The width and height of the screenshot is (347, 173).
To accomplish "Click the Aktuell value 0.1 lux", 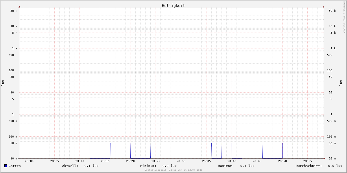I will 91,166.
